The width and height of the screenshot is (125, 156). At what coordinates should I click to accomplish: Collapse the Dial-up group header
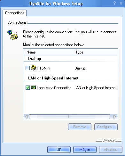[35, 59]
